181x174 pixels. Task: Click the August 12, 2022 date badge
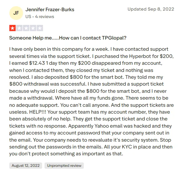point(26,166)
